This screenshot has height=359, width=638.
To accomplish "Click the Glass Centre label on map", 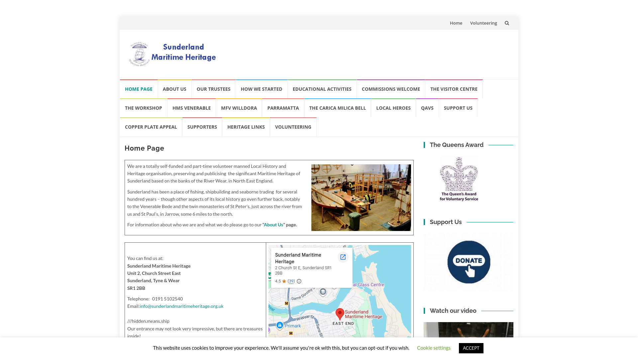I will 369,285.
